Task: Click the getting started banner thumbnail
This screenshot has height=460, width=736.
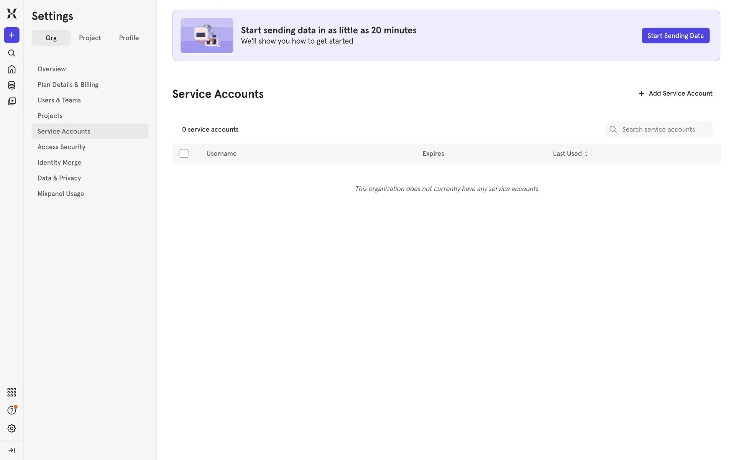Action: coord(207,36)
